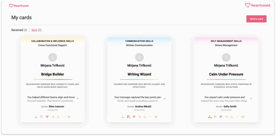The width and height of the screenshot is (276, 136).
Task: Click the Self-Management Skills header
Action: pos(226,41)
